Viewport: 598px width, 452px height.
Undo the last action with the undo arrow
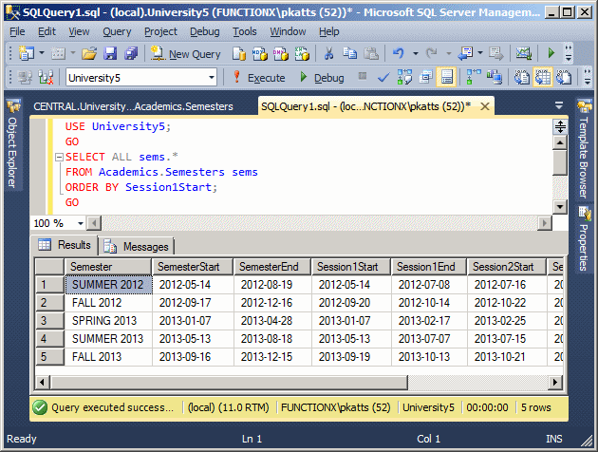(398, 53)
